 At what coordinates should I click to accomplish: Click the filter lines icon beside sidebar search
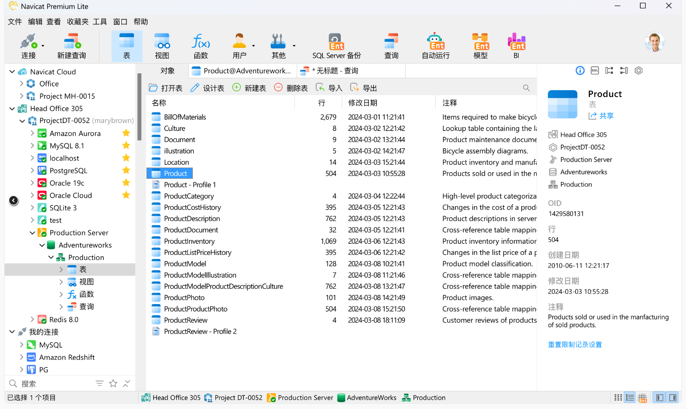click(100, 383)
